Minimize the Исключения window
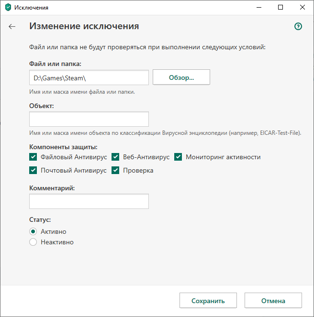The width and height of the screenshot is (314, 317). coord(259,8)
